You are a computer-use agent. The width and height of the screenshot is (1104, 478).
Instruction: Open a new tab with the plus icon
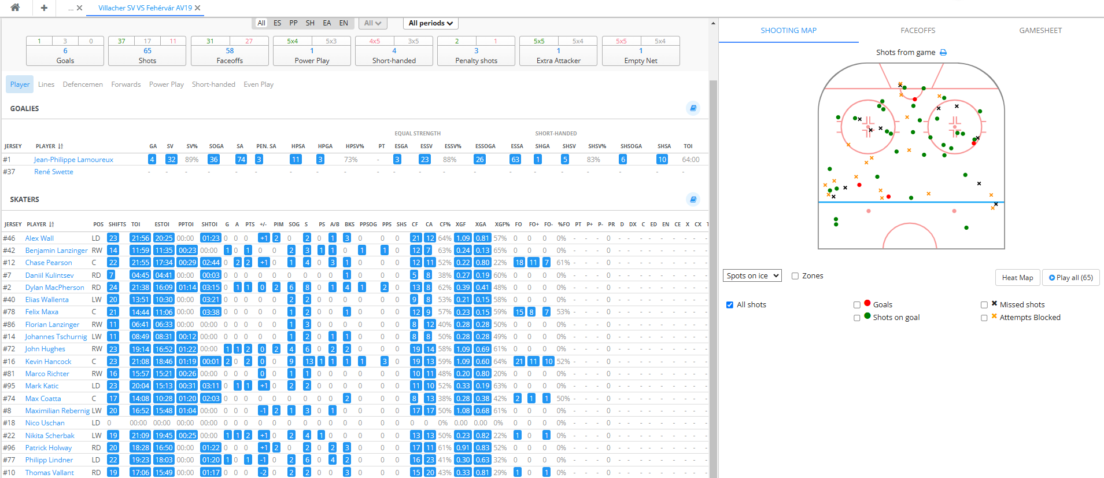coord(44,8)
